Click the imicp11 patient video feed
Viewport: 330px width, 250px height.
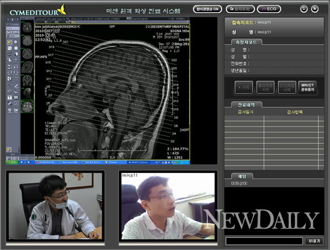(x=168, y=206)
